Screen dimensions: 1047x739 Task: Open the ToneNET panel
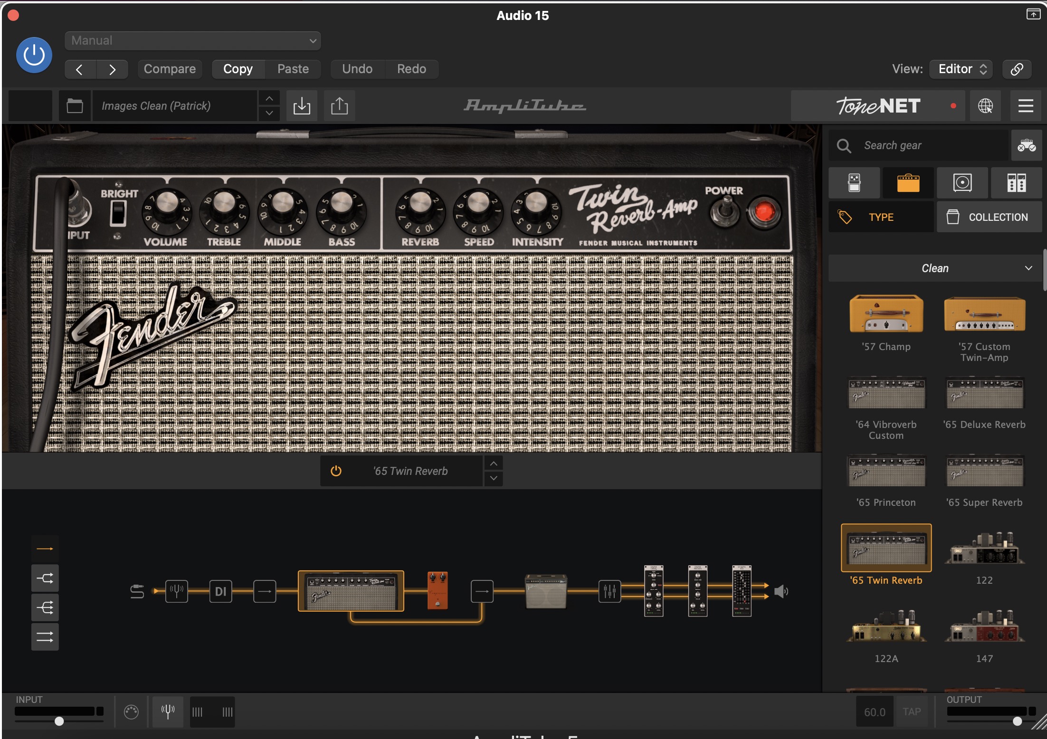point(878,105)
